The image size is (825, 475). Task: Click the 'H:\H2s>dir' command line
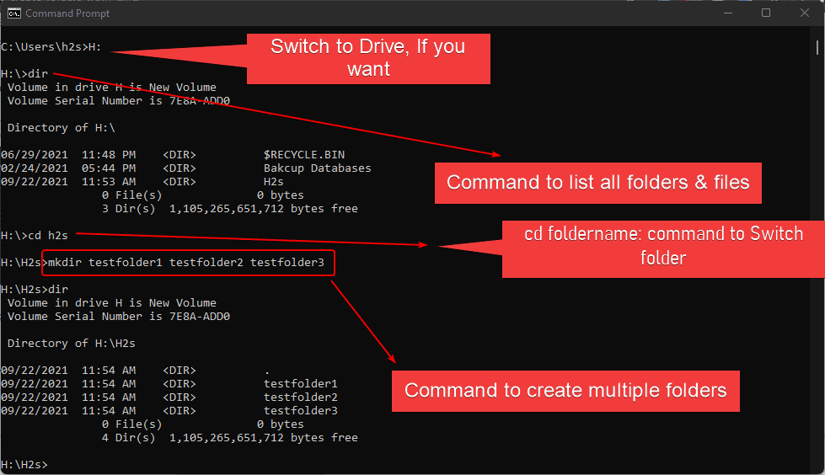click(35, 290)
